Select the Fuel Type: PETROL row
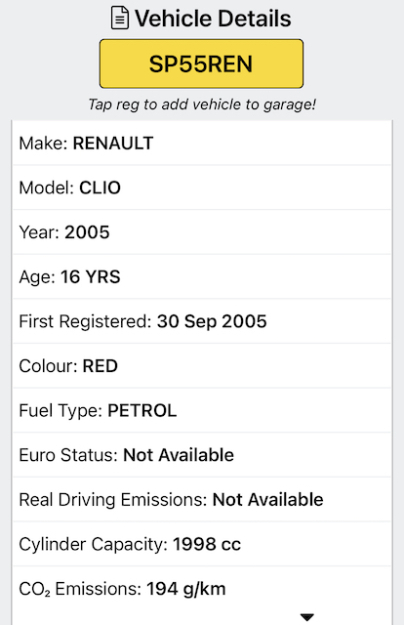404x625 pixels. (202, 410)
